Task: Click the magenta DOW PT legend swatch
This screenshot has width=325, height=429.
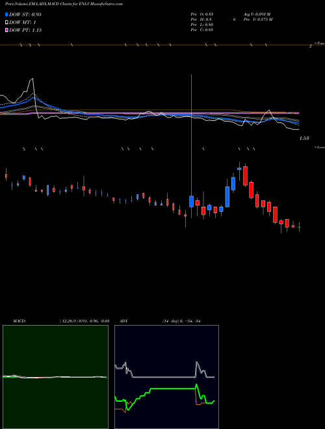Action: (x=7, y=31)
